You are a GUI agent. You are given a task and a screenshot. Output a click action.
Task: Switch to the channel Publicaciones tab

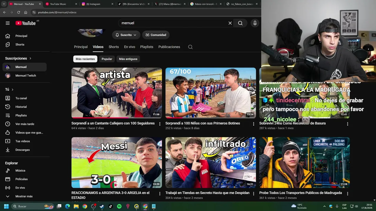[169, 47]
